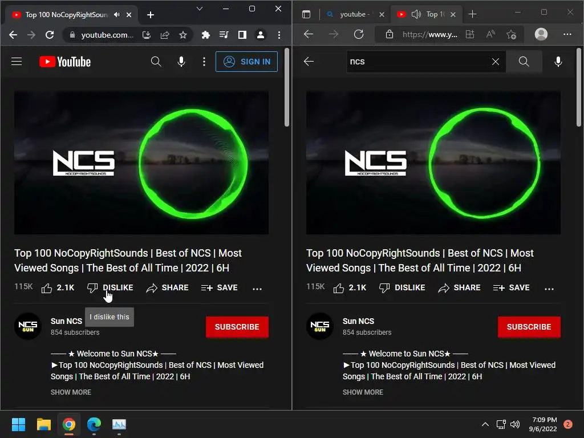Image resolution: width=584 pixels, height=438 pixels.
Task: Install app icon in Chrome address bar
Action: [x=147, y=35]
